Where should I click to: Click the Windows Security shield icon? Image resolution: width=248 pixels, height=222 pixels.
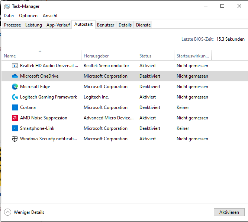click(x=15, y=139)
